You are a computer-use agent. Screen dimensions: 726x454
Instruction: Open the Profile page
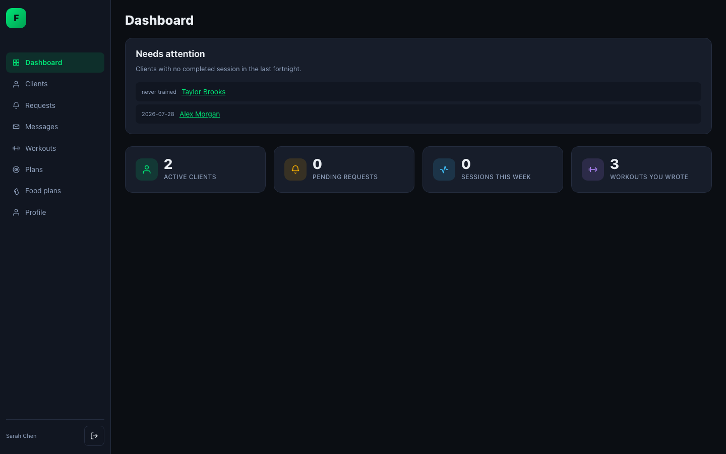click(55, 212)
